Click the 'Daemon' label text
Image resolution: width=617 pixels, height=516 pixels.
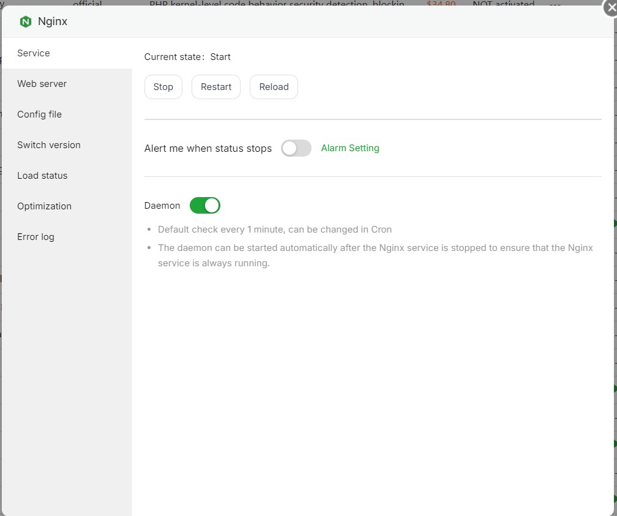point(162,206)
